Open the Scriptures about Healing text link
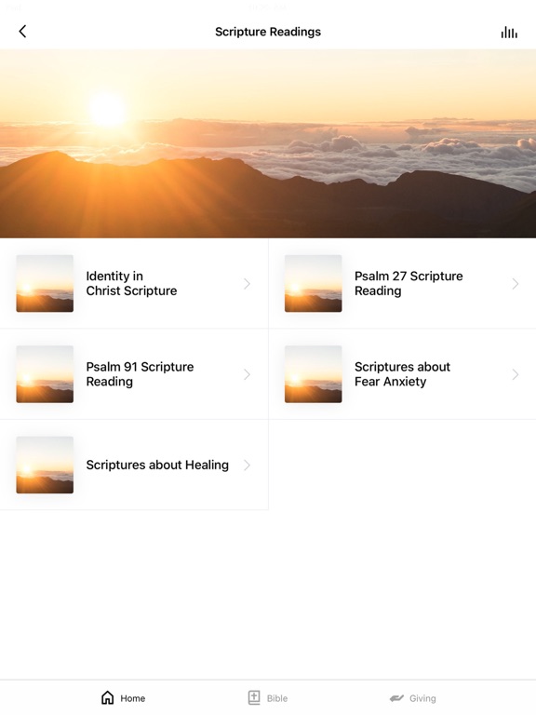The height and width of the screenshot is (715, 536). tap(157, 465)
